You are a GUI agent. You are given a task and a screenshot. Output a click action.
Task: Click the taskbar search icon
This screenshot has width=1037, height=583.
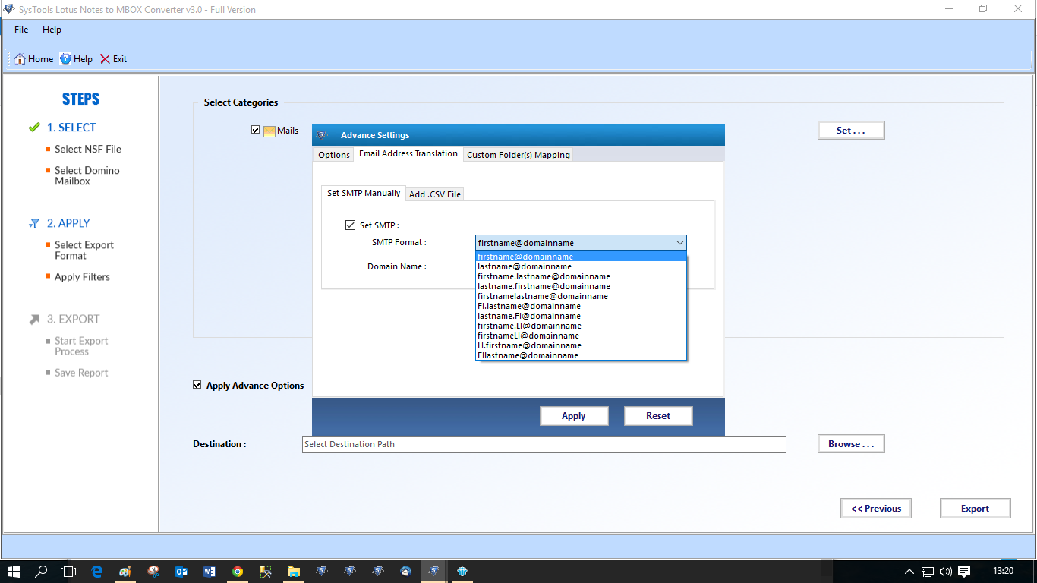tap(42, 572)
